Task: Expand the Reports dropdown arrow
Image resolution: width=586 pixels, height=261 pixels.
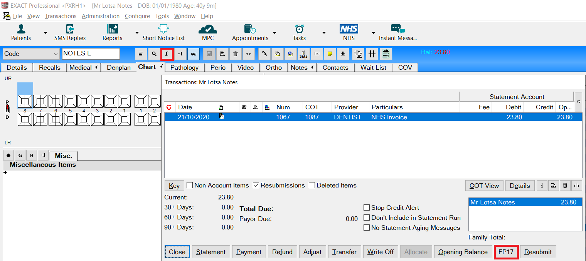Action: point(137,33)
